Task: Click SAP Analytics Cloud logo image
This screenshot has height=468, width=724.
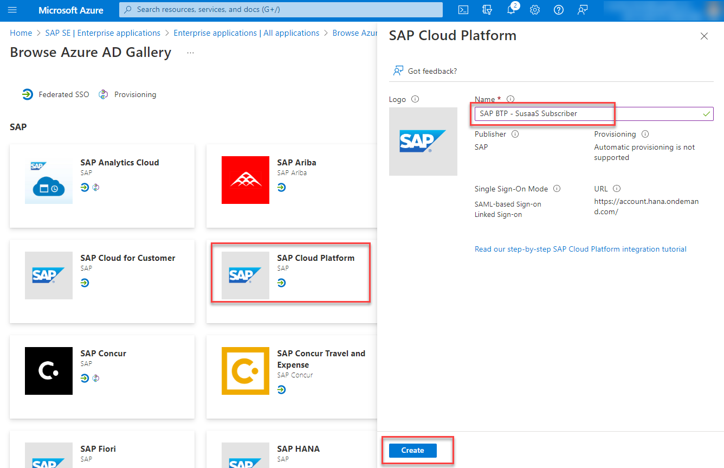Action: point(49,180)
